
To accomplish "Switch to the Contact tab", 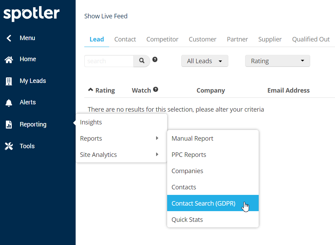I will 125,39.
